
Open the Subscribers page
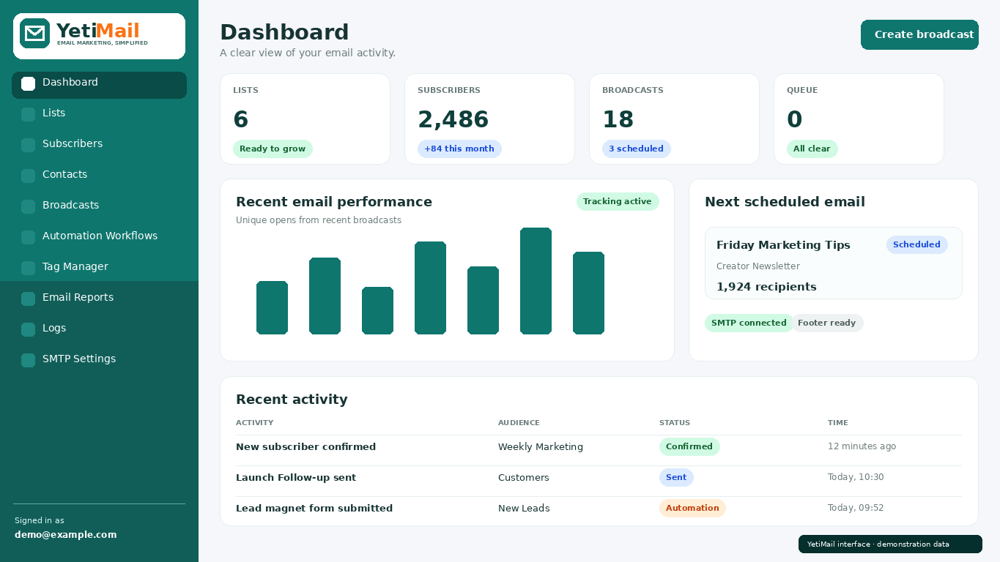[99, 145]
